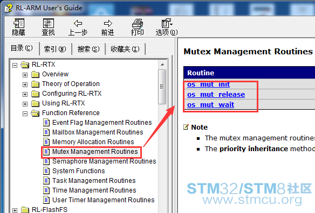Select Task Management Routines topic

[x=94, y=180]
